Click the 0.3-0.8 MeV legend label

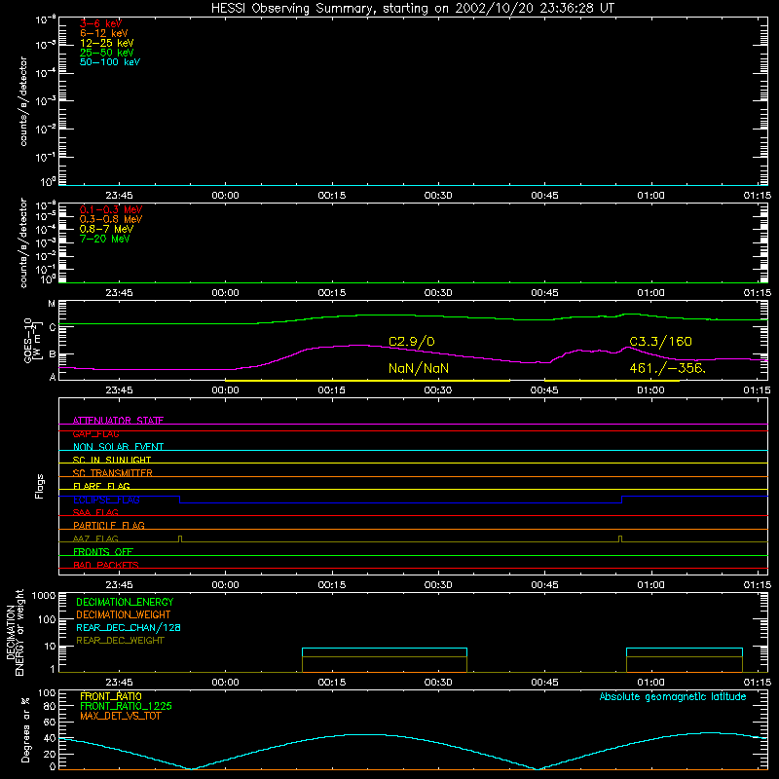pos(111,219)
